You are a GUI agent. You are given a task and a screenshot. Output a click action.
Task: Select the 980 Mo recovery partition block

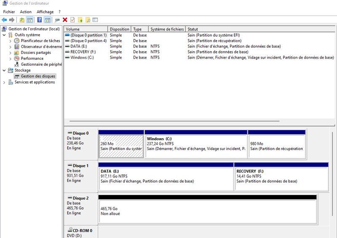click(x=277, y=146)
